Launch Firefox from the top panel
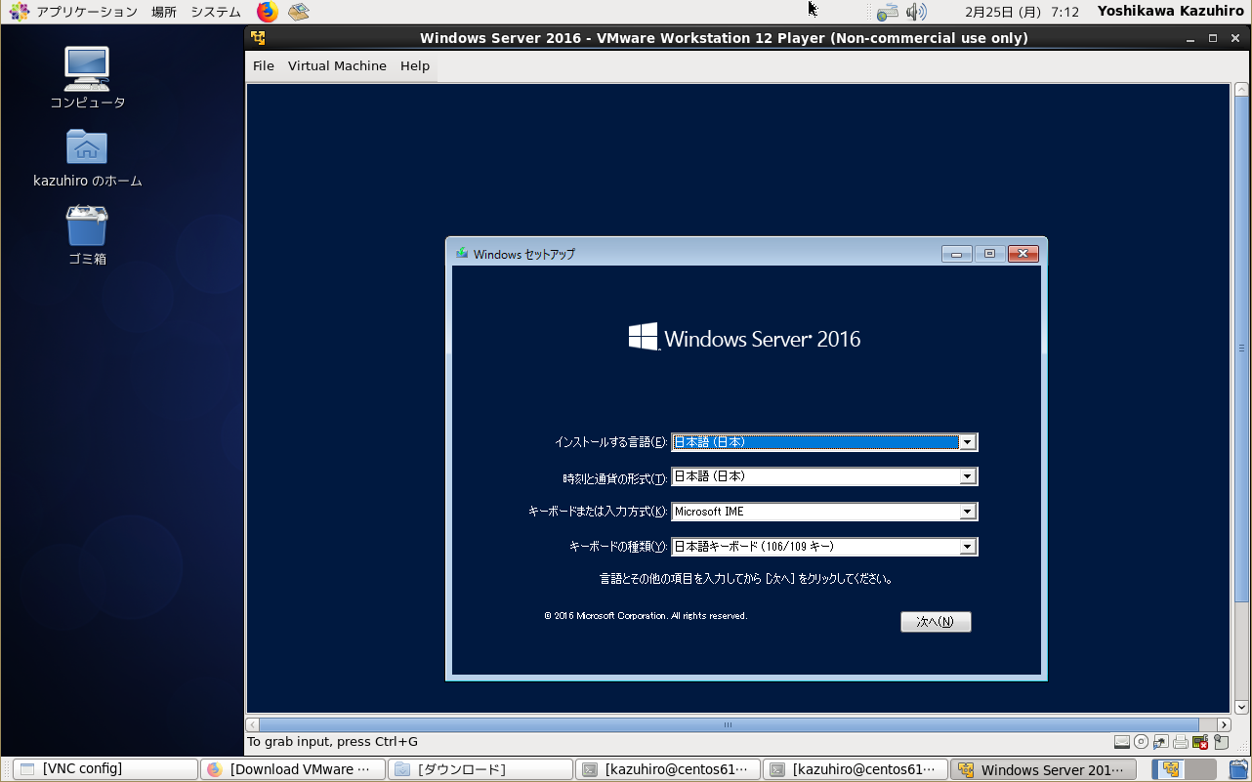Screen dimensions: 1252x782 (267, 12)
